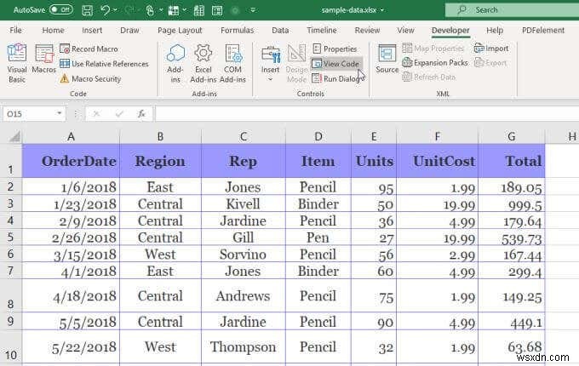579x366 pixels.
Task: Open the Draw tab
Action: pos(129,31)
